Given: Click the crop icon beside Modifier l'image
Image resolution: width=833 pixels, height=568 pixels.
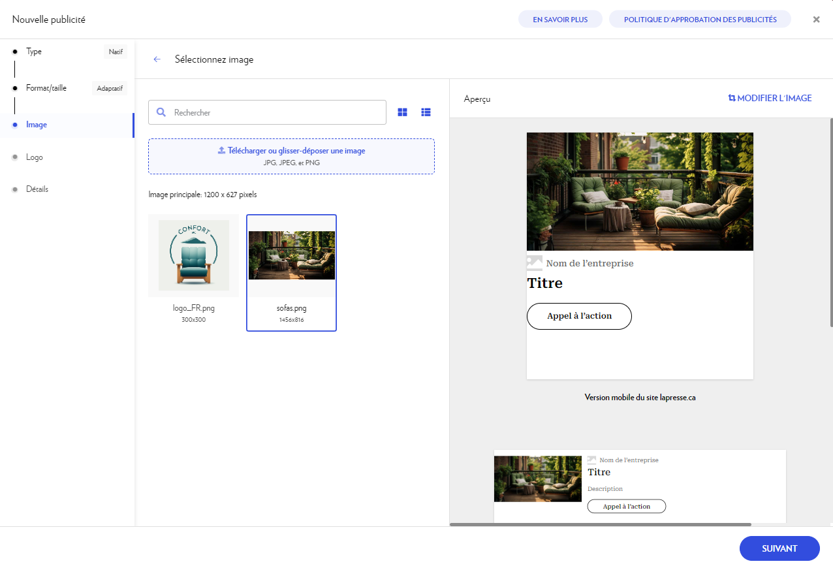Looking at the screenshot, I should (x=731, y=99).
